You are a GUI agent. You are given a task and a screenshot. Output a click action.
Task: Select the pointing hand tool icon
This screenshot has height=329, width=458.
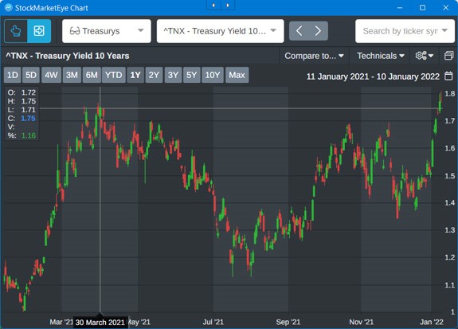[x=16, y=31]
